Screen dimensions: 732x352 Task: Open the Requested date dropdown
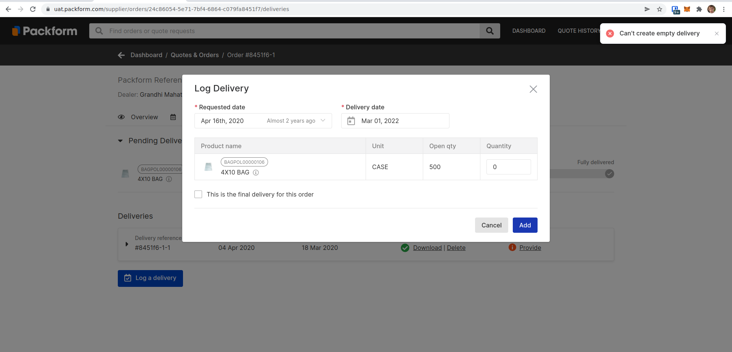(263, 121)
